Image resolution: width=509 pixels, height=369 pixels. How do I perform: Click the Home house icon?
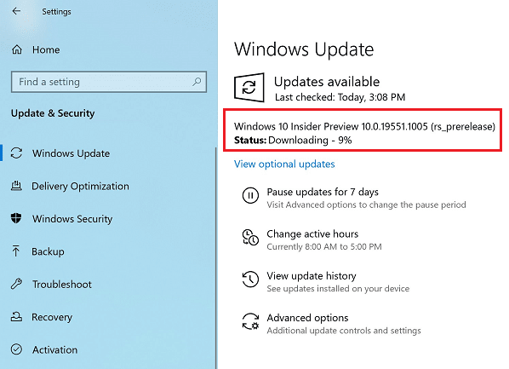point(17,49)
